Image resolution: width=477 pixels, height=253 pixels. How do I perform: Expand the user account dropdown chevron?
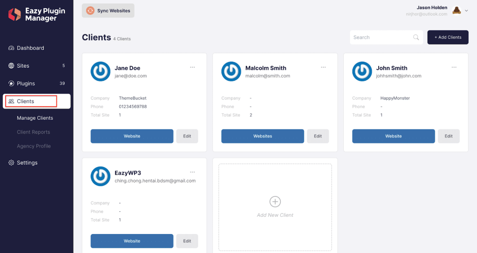466,11
